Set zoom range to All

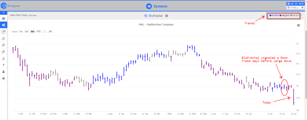click(50, 31)
